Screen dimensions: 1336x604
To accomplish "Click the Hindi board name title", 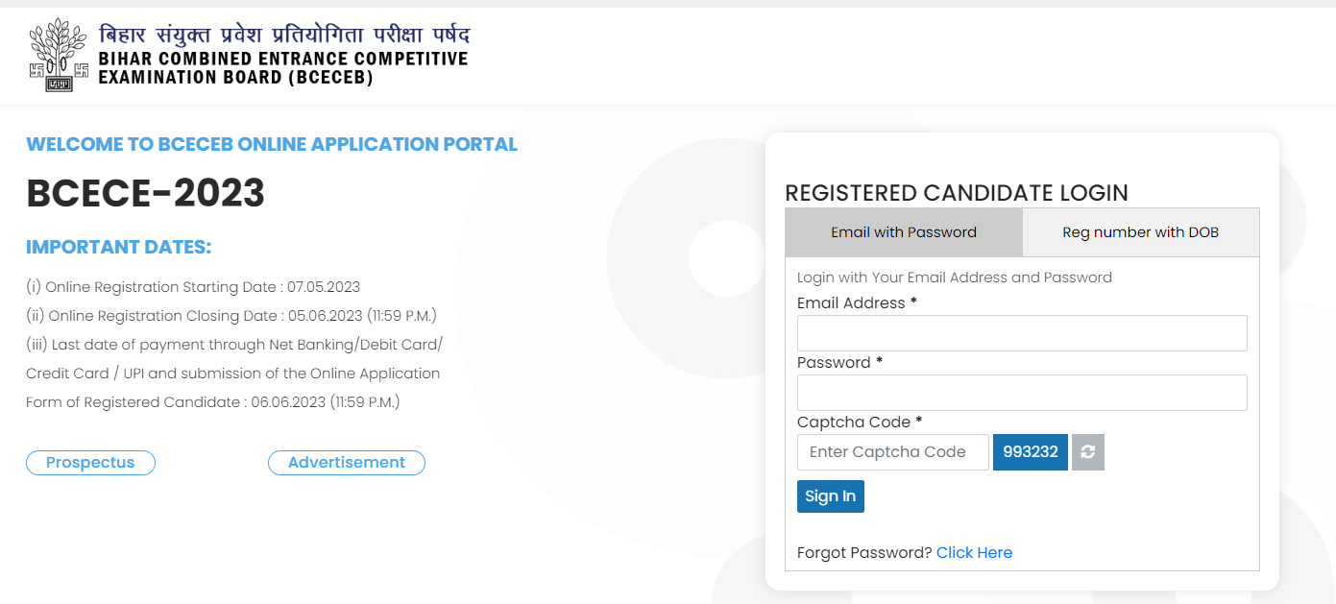I will [284, 36].
